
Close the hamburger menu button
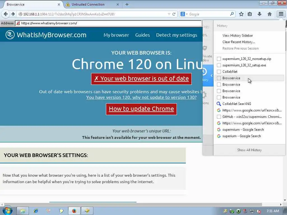(x=281, y=14)
